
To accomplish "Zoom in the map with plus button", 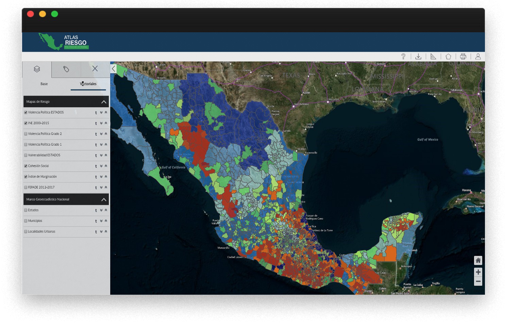I will click(x=478, y=272).
